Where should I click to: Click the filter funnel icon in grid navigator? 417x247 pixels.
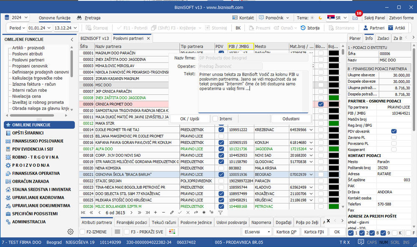click(x=221, y=212)
